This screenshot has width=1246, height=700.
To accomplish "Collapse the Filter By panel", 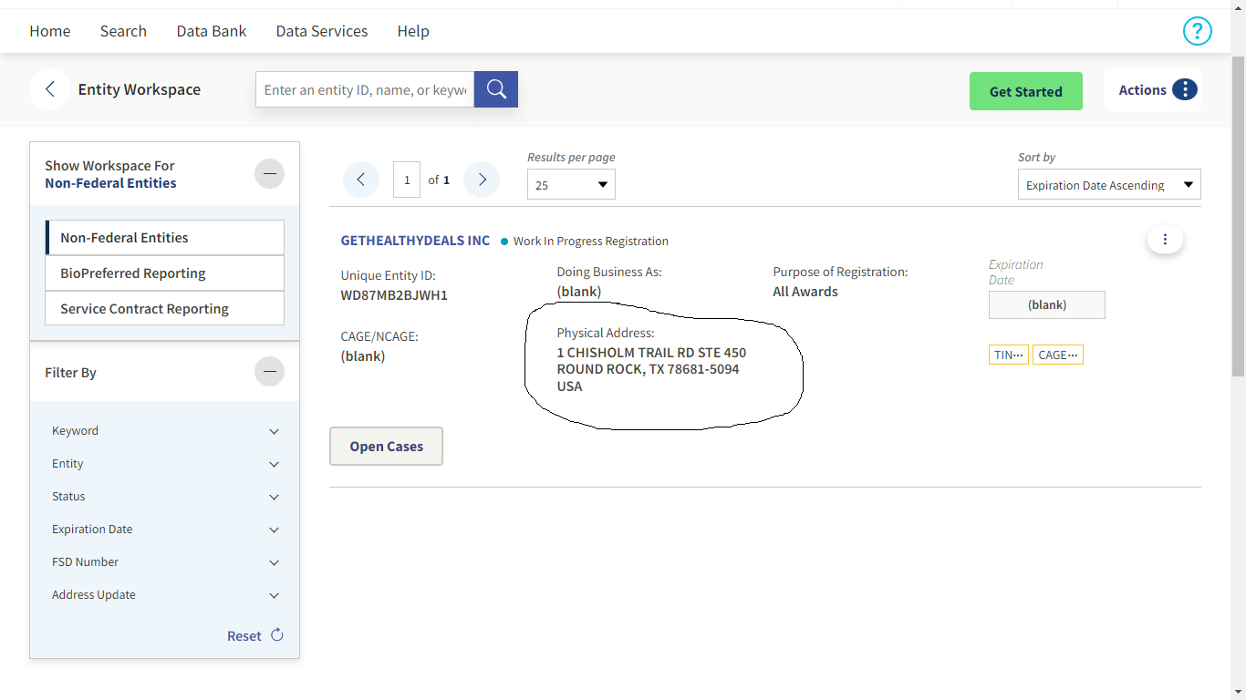I will coord(269,372).
